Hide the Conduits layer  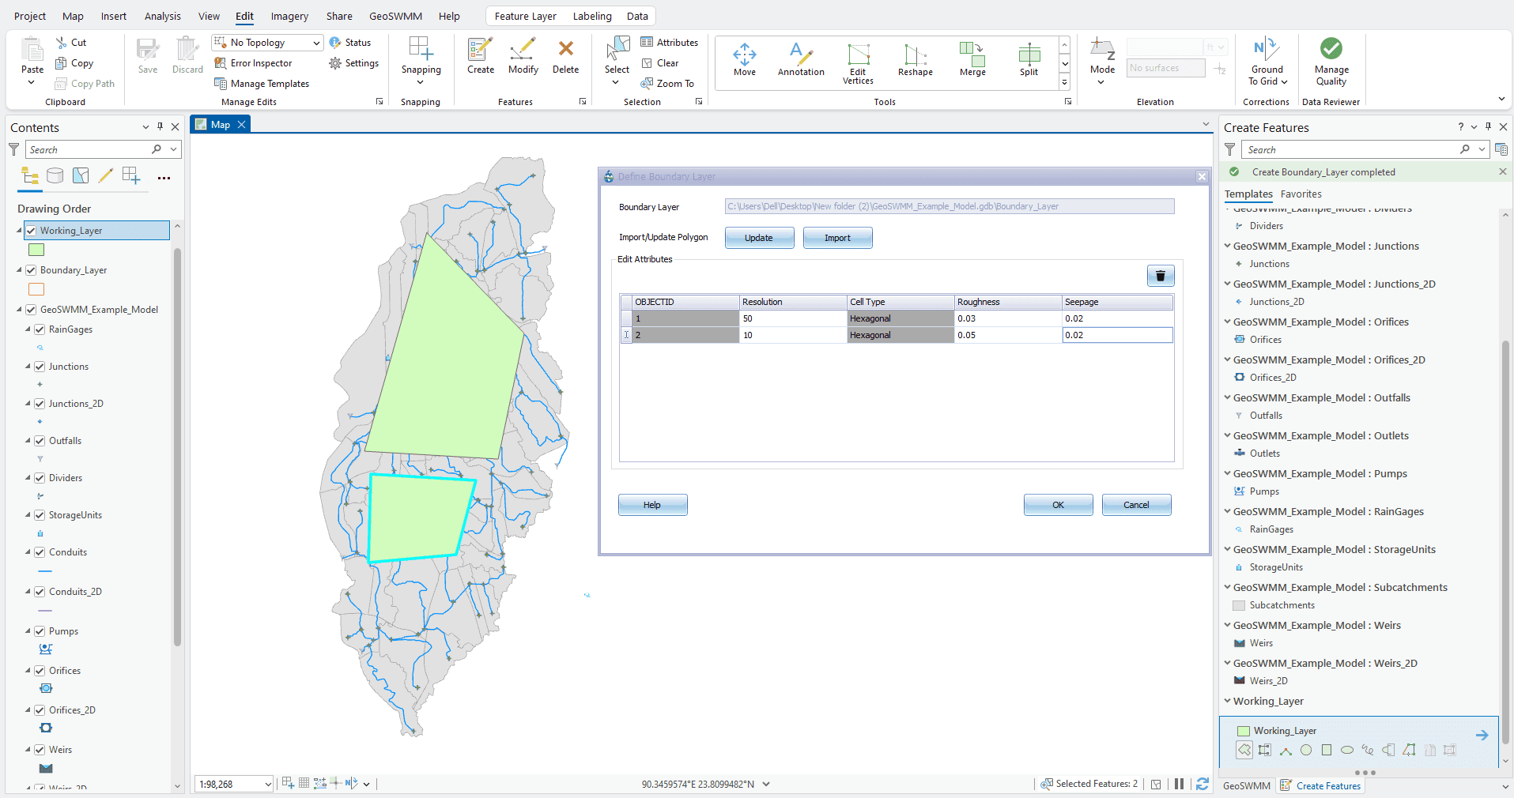point(40,551)
